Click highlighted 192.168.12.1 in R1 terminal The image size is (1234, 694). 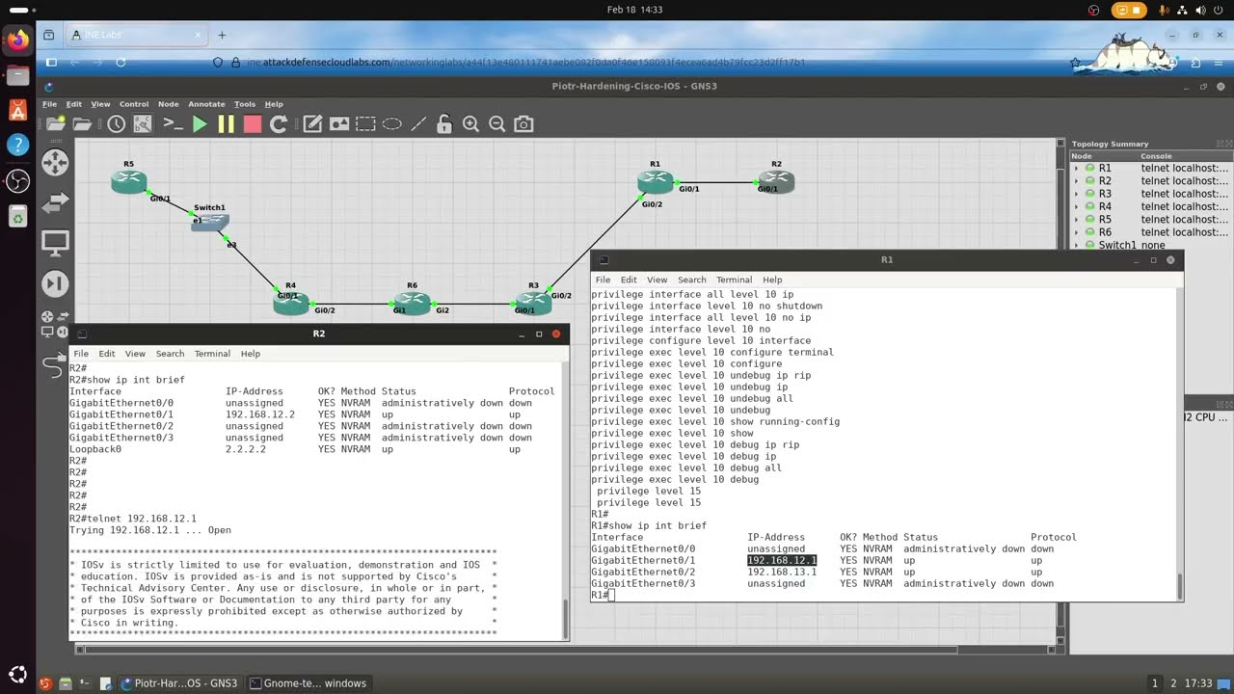point(782,560)
